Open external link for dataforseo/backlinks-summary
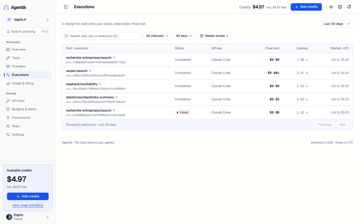Image resolution: width=359 pixels, height=224 pixels. [x=116, y=97]
